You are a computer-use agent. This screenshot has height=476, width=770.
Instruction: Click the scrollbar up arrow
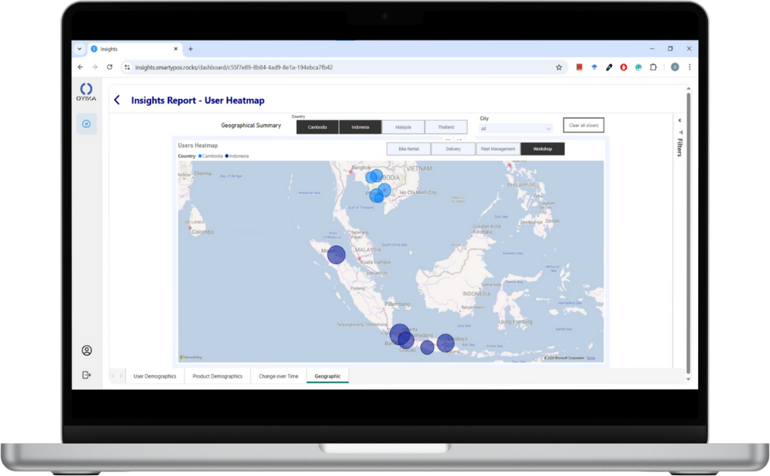(x=688, y=88)
